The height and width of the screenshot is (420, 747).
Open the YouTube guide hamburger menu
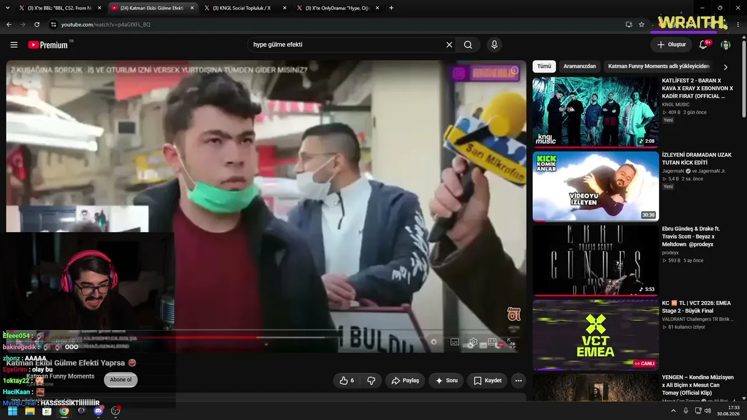(14, 45)
